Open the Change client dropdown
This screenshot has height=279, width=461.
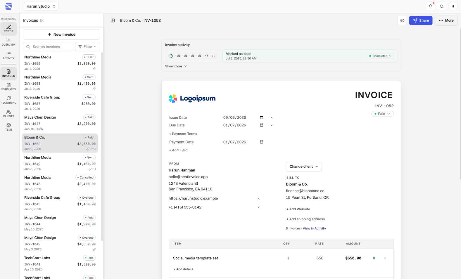(304, 167)
